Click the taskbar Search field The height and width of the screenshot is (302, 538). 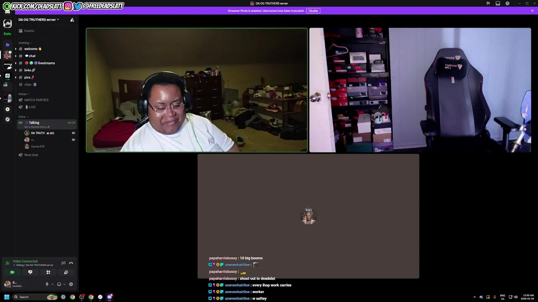point(35,297)
